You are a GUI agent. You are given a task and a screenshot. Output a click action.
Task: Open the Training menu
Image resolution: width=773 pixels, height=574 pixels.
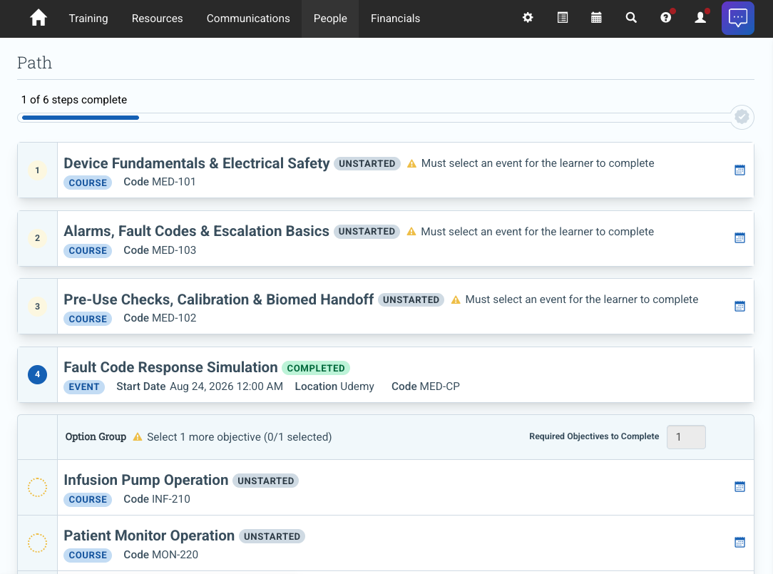pyautogui.click(x=88, y=19)
